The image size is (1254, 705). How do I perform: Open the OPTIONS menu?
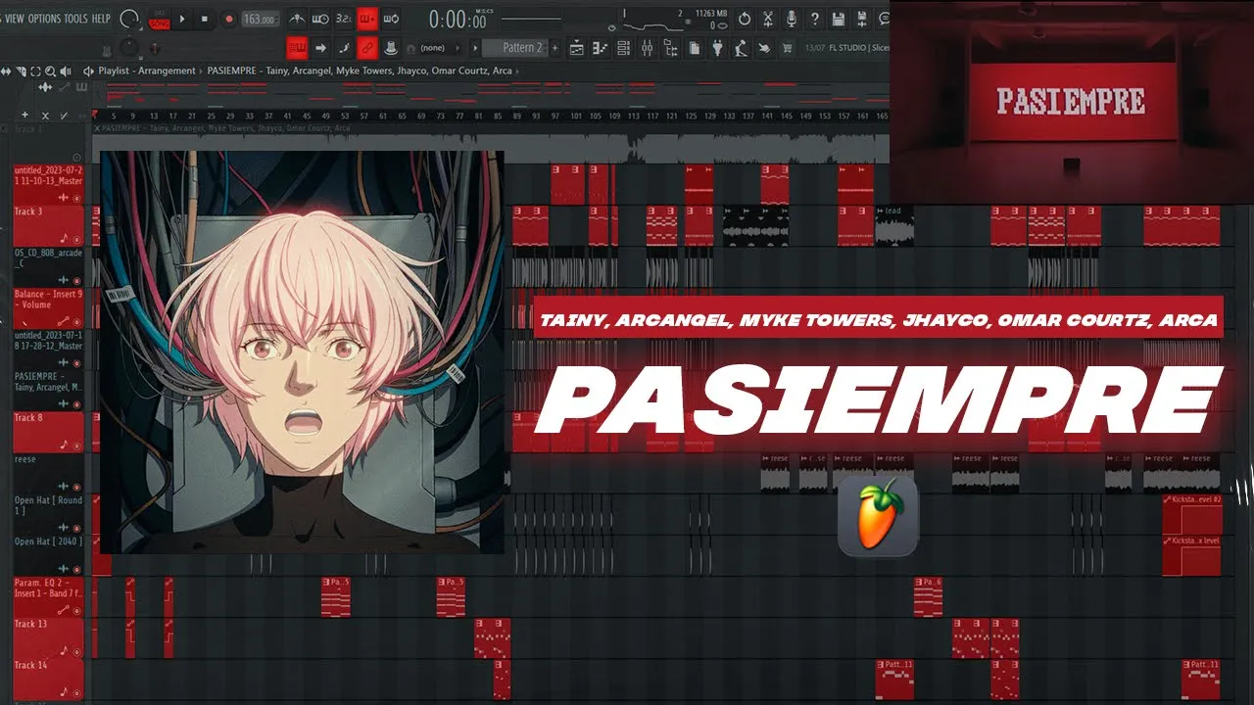point(45,19)
